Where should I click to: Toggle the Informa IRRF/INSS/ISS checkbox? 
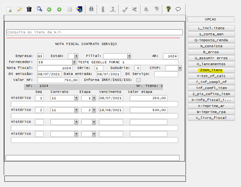pos(139,80)
